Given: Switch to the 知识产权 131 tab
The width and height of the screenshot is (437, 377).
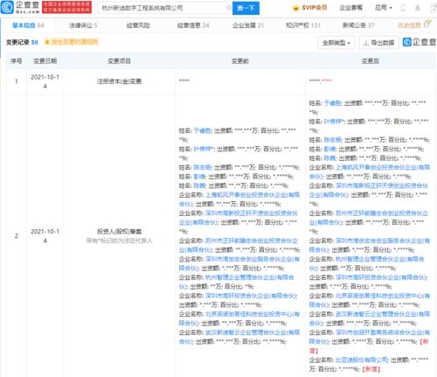Looking at the screenshot, I should [x=303, y=25].
